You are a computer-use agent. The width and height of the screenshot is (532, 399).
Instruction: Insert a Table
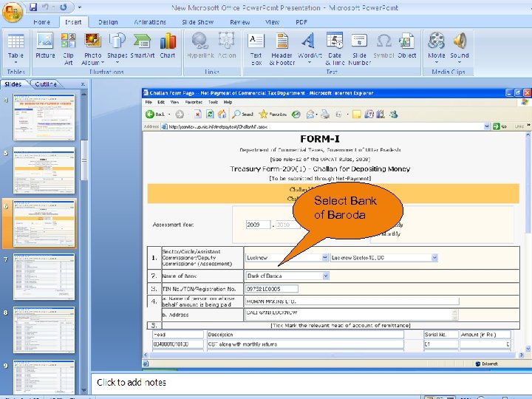[x=16, y=49]
